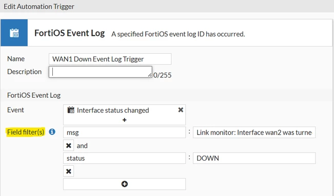Image resolution: width=334 pixels, height=196 pixels.
Task: Select the Interface status changed entry
Action: pos(113,110)
